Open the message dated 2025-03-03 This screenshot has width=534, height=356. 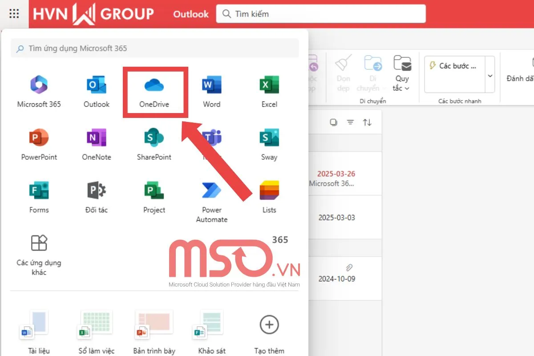345,218
